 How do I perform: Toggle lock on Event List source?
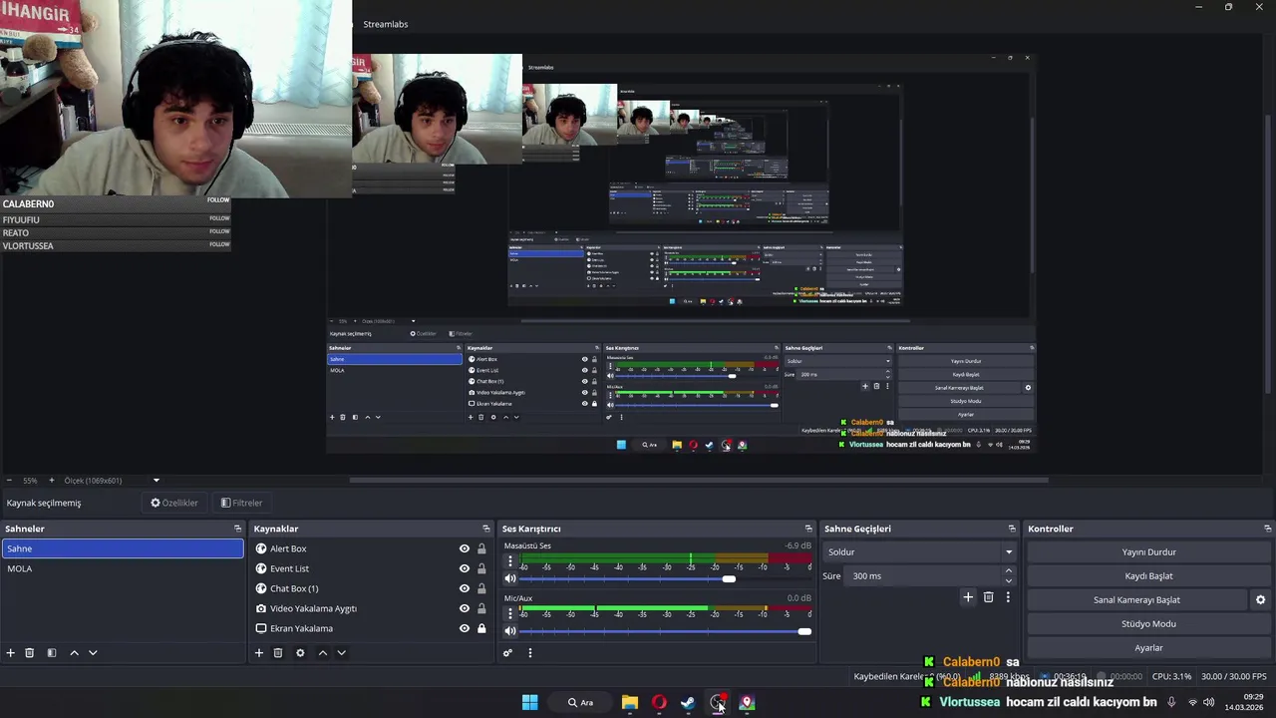pyautogui.click(x=481, y=568)
